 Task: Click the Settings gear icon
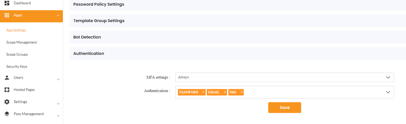point(7,102)
